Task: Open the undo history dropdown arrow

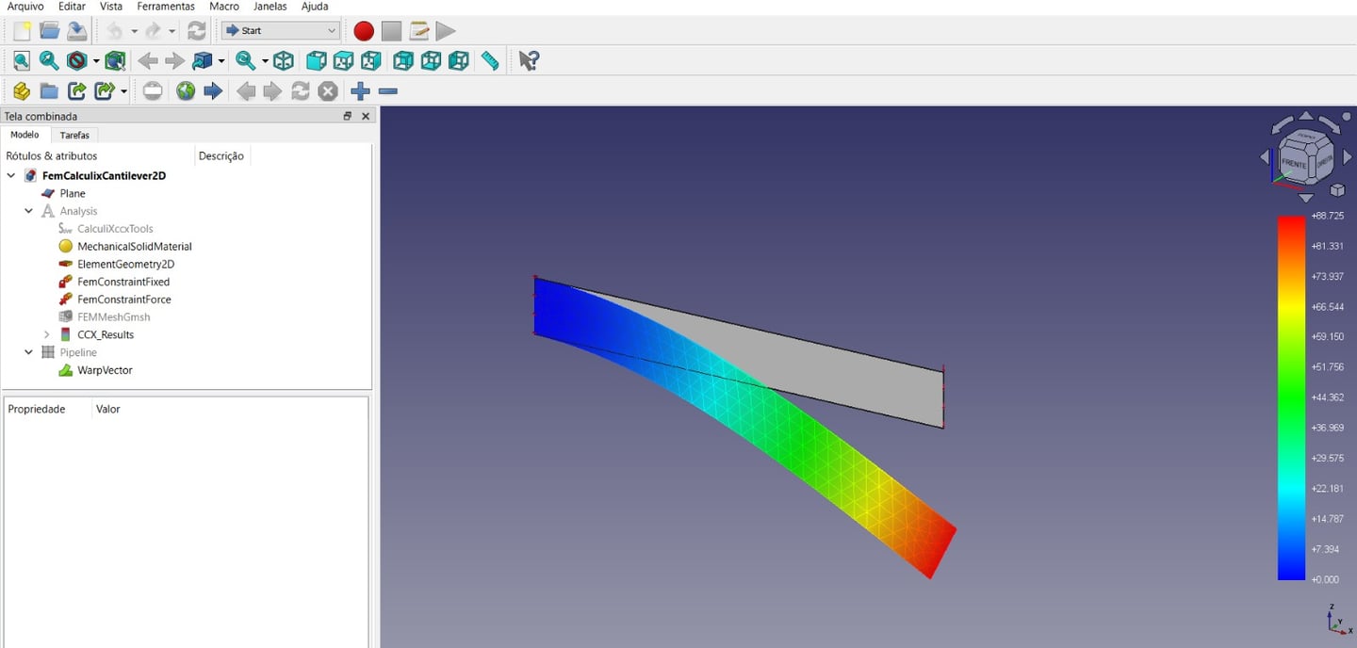Action: point(134,31)
